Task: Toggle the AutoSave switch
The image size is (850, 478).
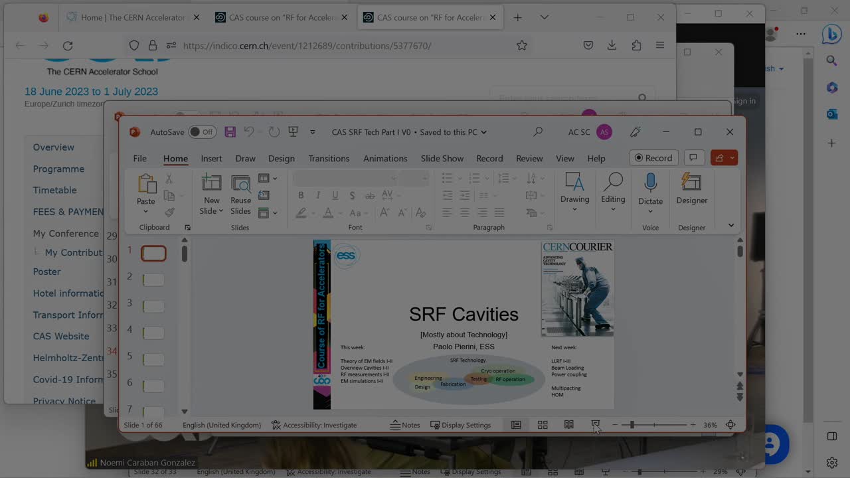Action: pos(201,132)
